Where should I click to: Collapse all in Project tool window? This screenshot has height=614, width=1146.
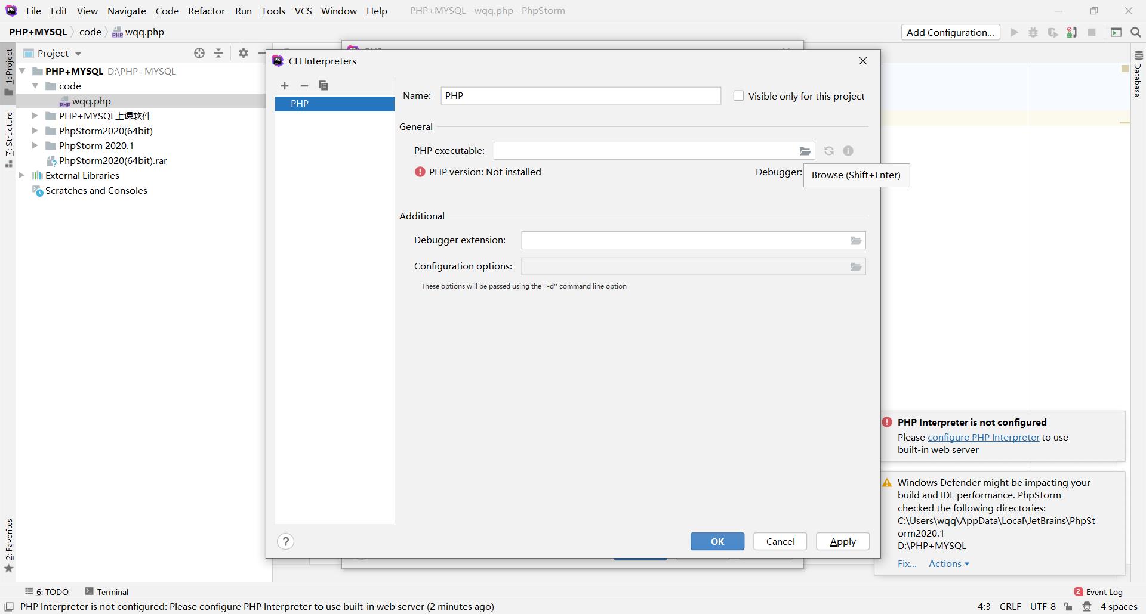pyautogui.click(x=218, y=53)
